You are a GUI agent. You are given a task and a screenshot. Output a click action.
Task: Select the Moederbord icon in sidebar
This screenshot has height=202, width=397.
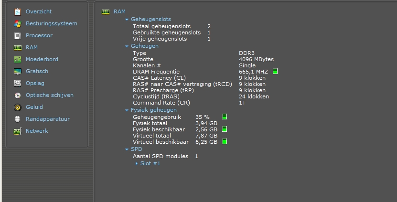point(18,59)
